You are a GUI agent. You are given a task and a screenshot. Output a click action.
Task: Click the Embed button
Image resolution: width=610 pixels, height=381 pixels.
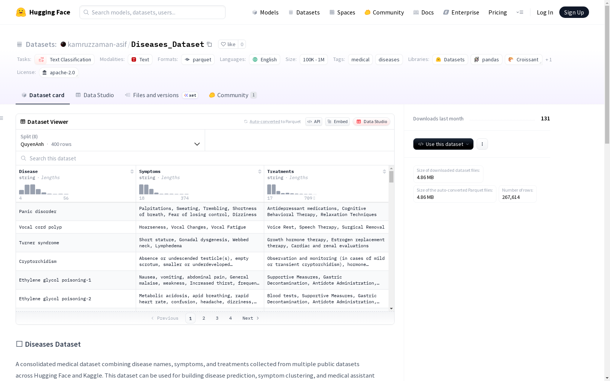[x=337, y=122]
